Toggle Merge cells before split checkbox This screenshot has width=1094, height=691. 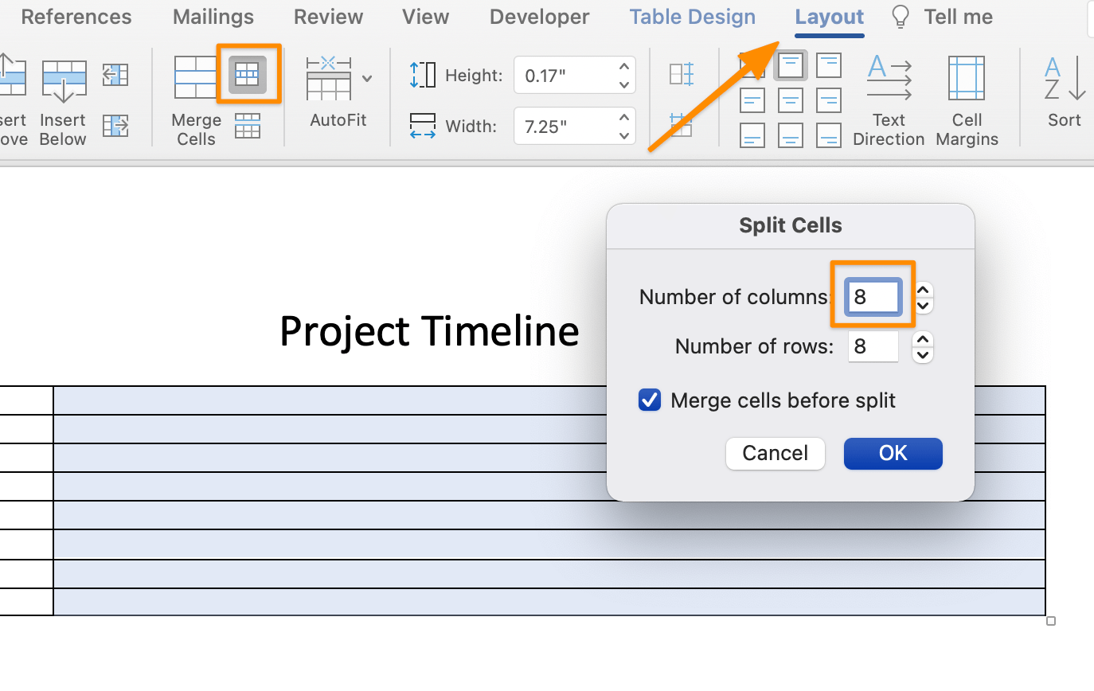click(x=650, y=400)
